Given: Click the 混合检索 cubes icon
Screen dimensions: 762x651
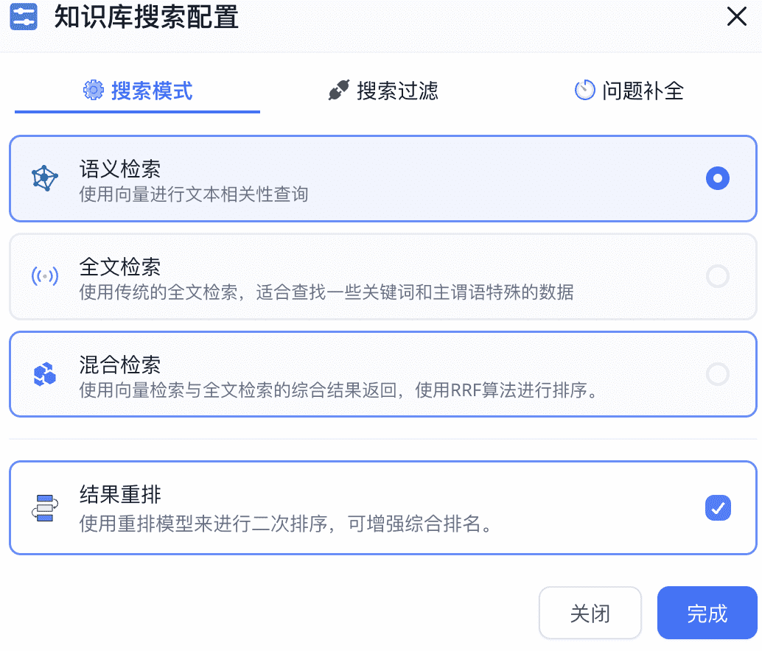Looking at the screenshot, I should point(45,374).
